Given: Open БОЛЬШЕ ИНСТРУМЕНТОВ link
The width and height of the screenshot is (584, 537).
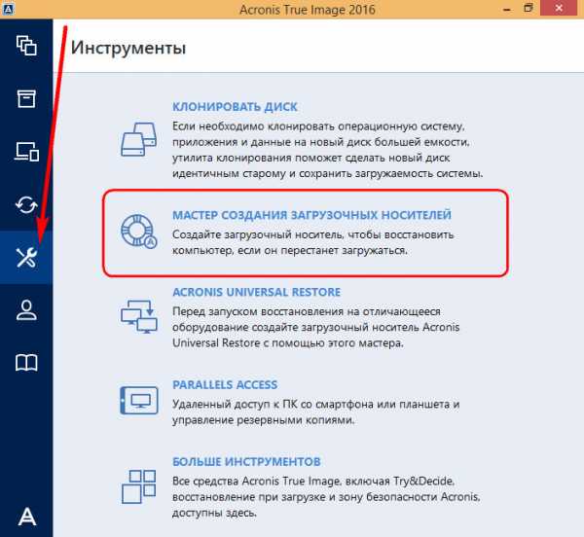Looking at the screenshot, I should [x=246, y=461].
